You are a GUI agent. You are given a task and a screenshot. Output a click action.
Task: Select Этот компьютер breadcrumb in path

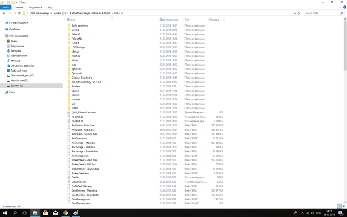tap(40, 13)
